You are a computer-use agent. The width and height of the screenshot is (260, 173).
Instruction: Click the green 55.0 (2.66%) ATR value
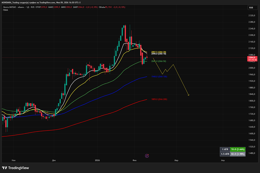[x=238, y=149]
